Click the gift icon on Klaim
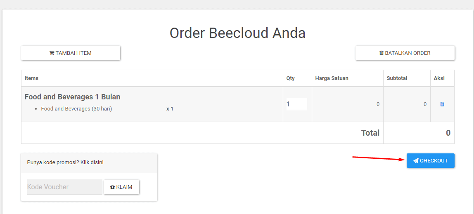 pos(112,187)
